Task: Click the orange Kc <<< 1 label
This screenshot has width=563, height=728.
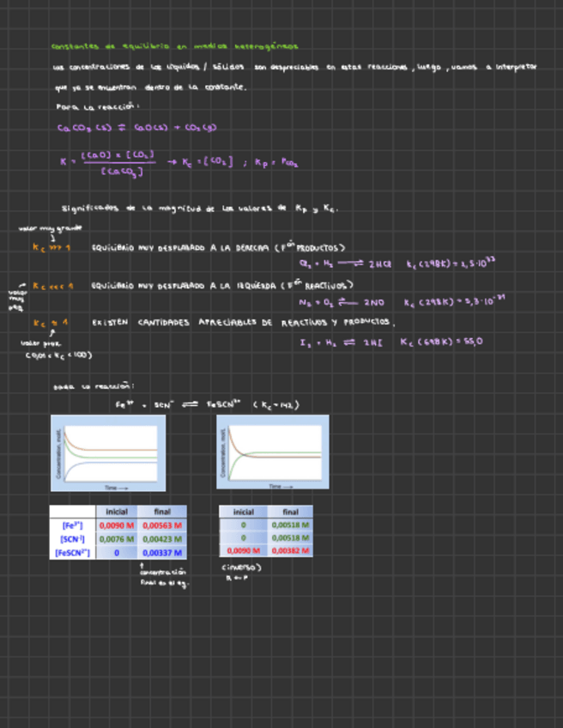Action: (x=52, y=285)
